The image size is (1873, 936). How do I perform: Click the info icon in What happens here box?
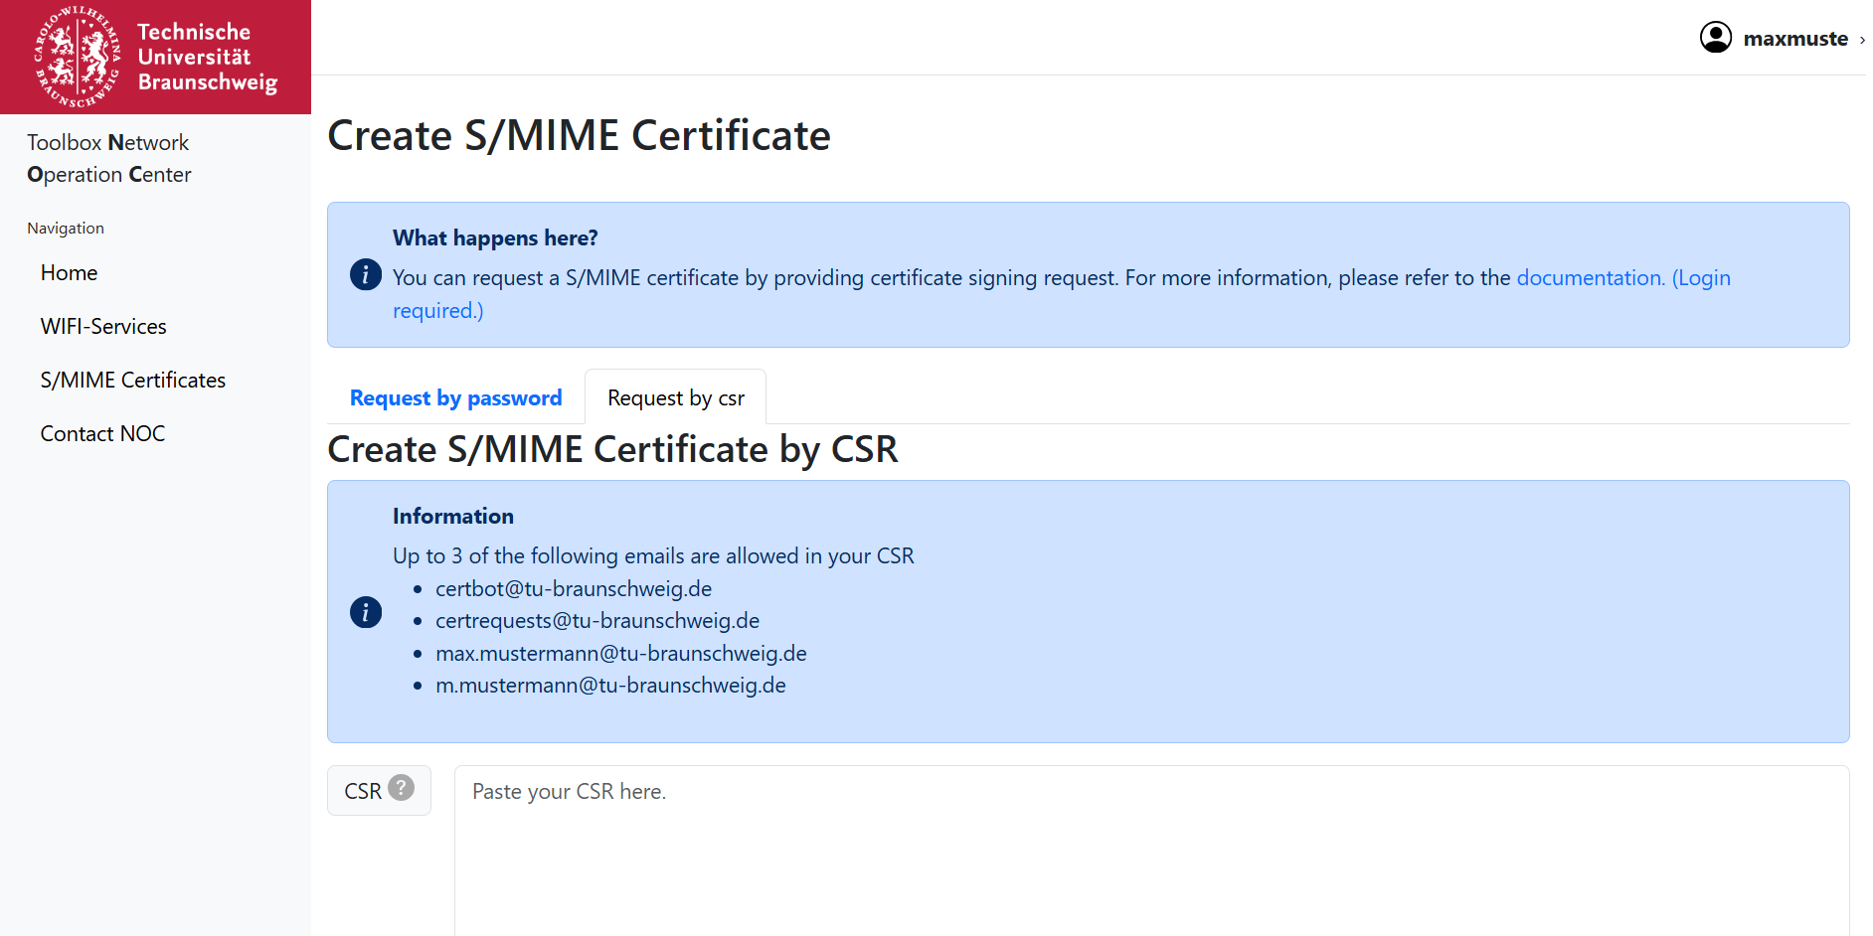click(366, 274)
